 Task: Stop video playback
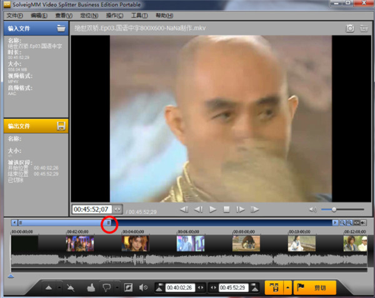point(226,209)
